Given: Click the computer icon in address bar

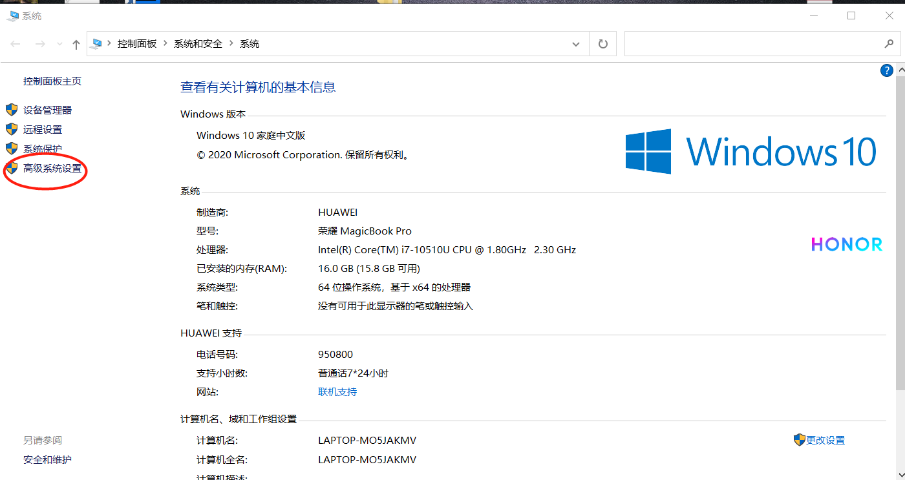Looking at the screenshot, I should point(96,44).
